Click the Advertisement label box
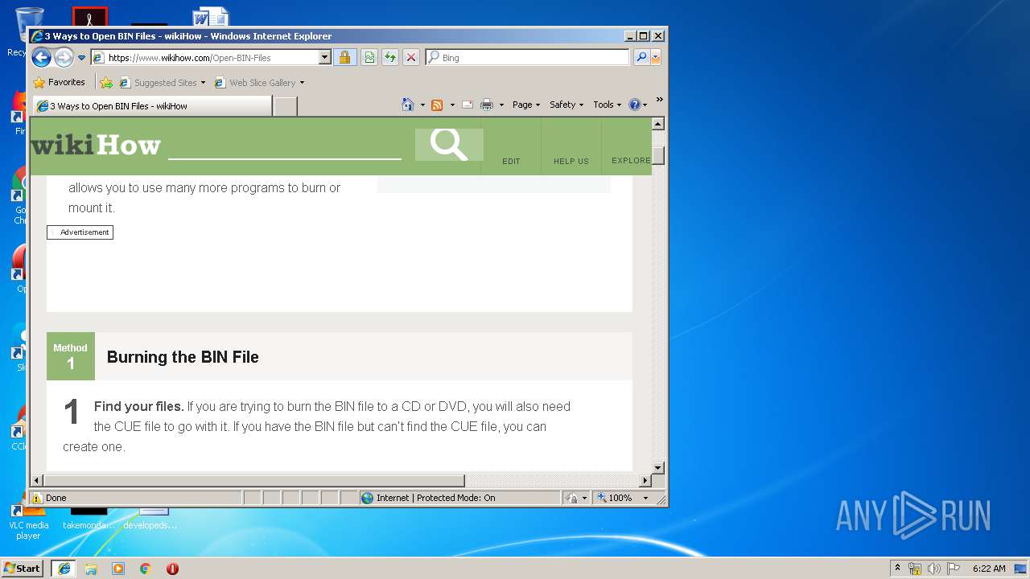 [80, 232]
